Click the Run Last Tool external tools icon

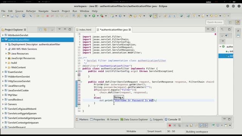(x=102, y=16)
